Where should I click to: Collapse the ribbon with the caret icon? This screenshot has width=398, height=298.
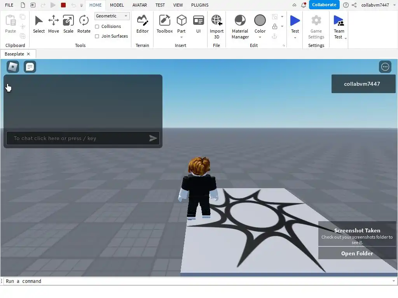coord(294,5)
